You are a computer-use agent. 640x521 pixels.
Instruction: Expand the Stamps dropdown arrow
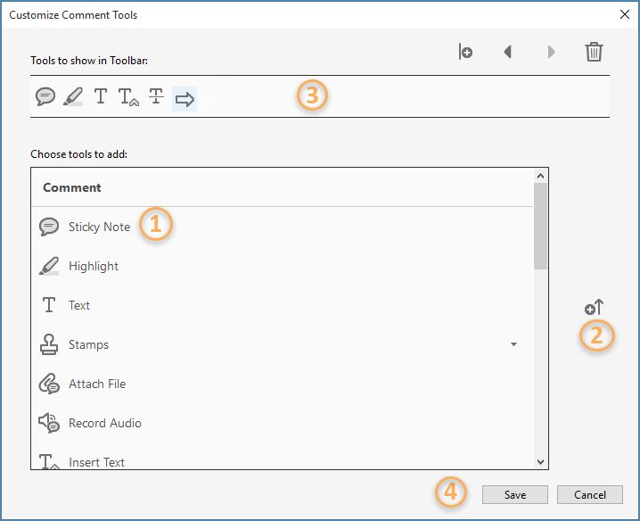tap(513, 344)
